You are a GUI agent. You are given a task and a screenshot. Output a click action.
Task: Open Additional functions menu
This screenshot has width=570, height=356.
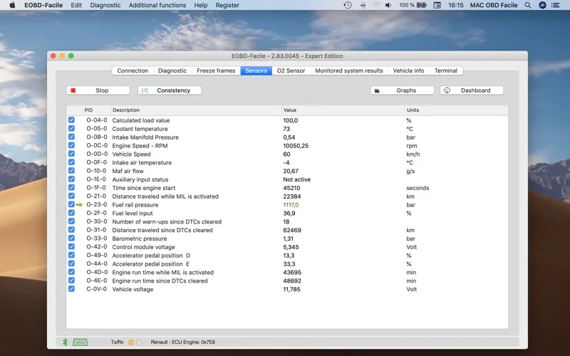[x=157, y=5]
